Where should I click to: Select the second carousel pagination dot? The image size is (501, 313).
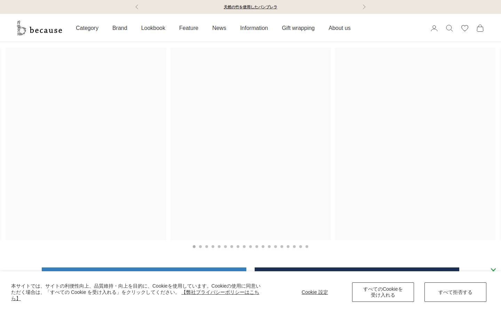coord(200,247)
